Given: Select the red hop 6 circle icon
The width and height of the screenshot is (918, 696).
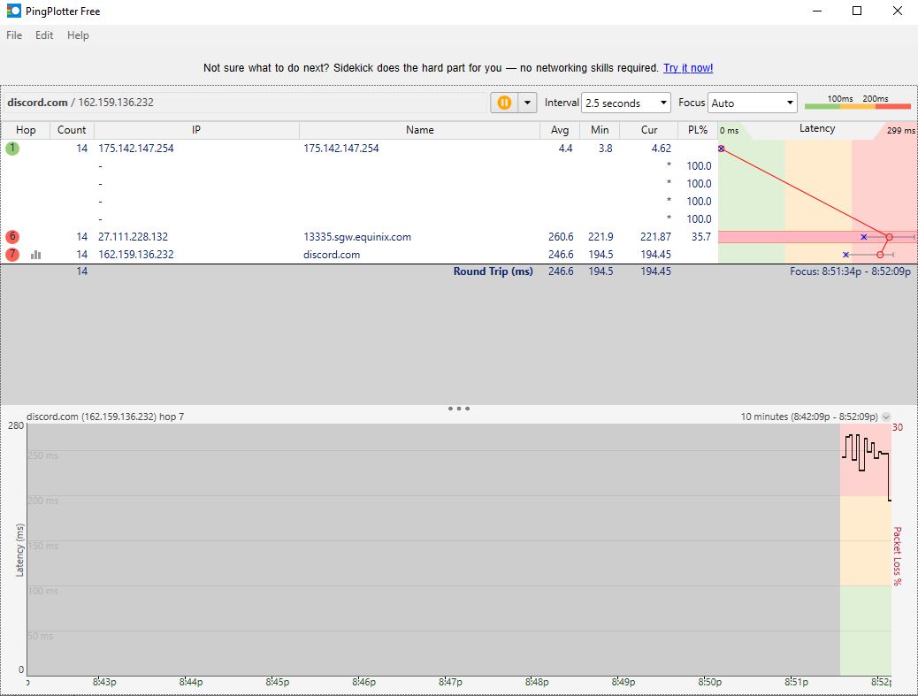Looking at the screenshot, I should click(12, 236).
